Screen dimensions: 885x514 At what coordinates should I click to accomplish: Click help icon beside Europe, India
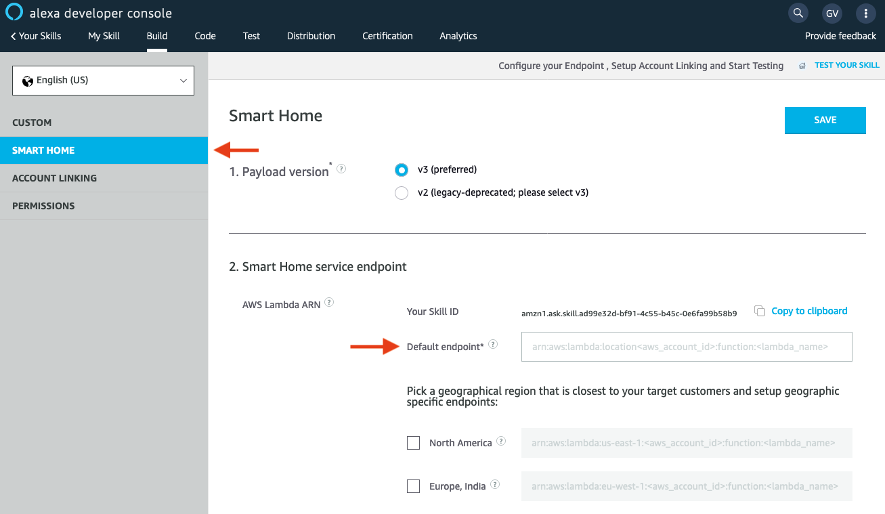495,485
